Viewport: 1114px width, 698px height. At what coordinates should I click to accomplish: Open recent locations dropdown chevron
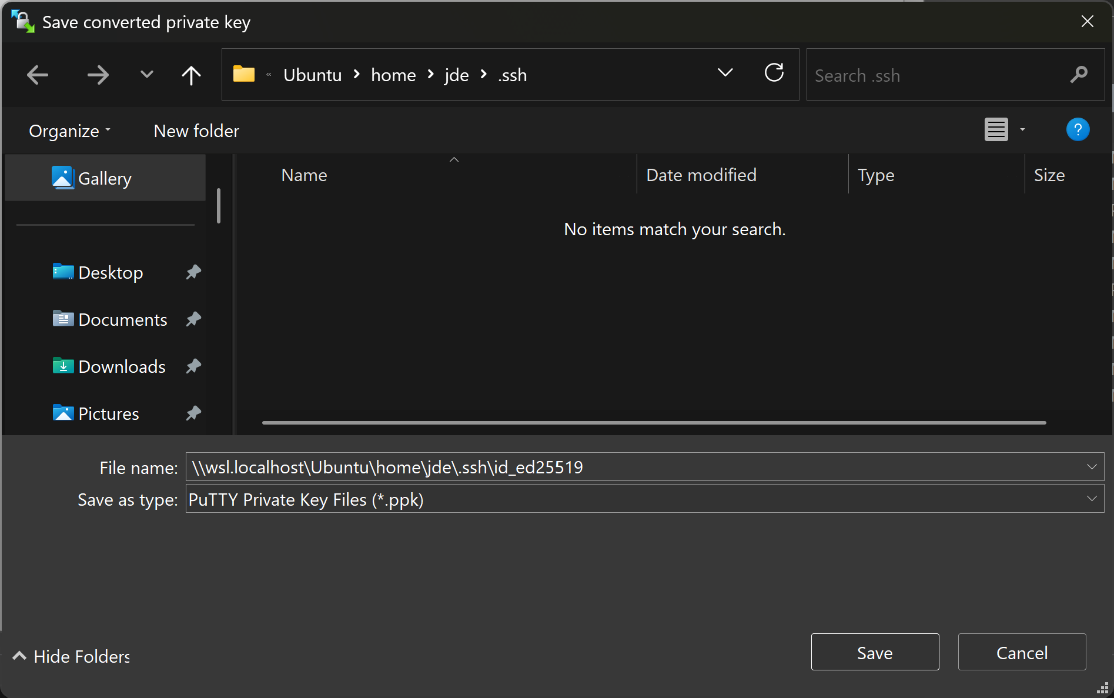[x=147, y=75]
